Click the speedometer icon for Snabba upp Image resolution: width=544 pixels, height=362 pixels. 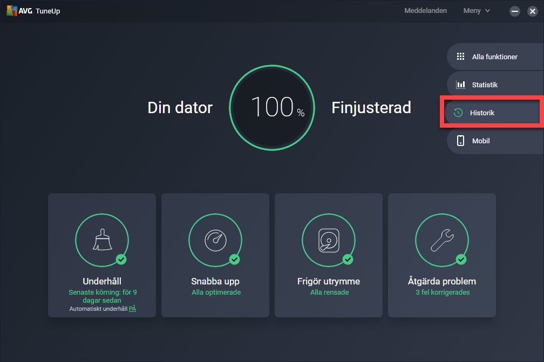click(215, 239)
